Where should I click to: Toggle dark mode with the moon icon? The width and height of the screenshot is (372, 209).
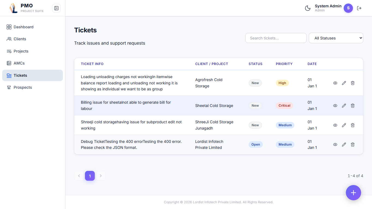tap(308, 8)
